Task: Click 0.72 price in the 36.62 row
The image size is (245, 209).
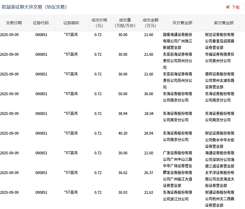Action: (98, 173)
